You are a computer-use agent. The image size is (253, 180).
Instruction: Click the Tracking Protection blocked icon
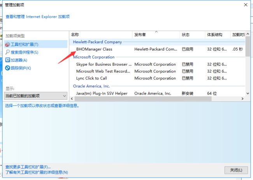coord(7,68)
